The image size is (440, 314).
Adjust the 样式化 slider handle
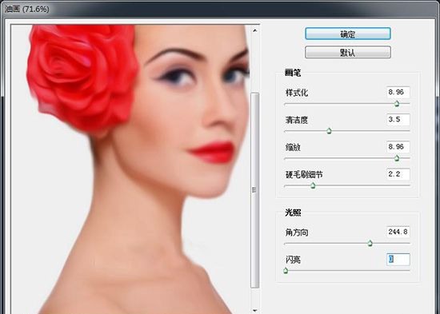click(397, 103)
